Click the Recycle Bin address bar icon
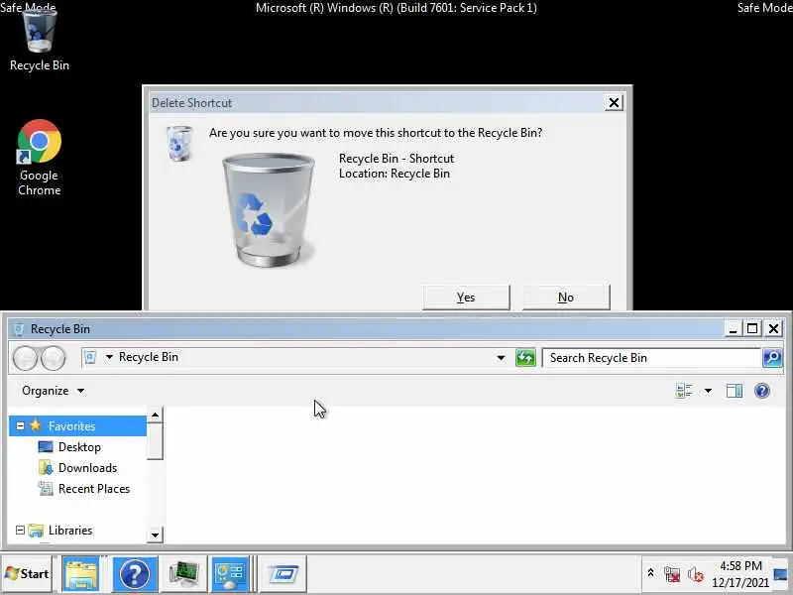Image resolution: width=793 pixels, height=595 pixels. 90,357
